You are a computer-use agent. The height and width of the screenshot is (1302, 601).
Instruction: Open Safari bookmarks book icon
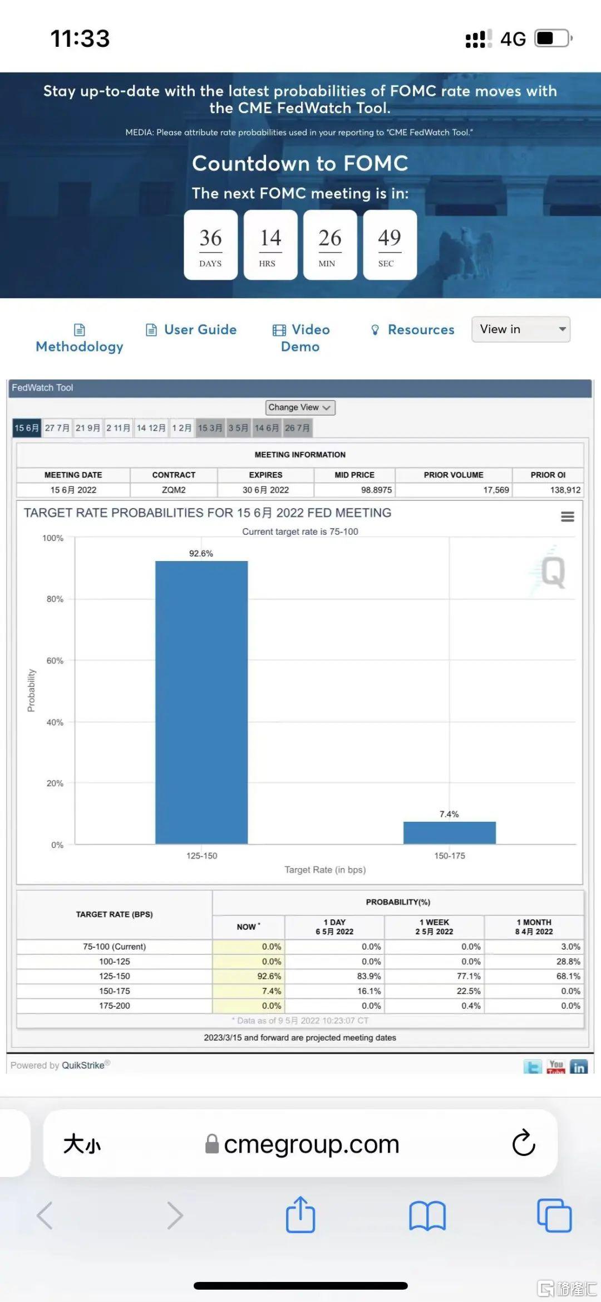427,1215
